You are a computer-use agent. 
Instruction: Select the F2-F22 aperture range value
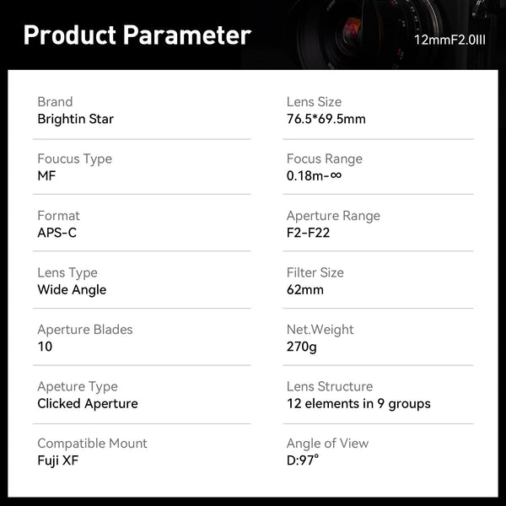[x=308, y=233]
